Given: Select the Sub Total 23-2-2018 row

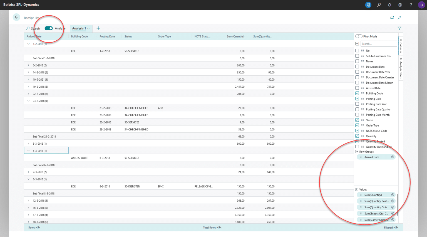Looking at the screenshot, I should pyautogui.click(x=189, y=137).
